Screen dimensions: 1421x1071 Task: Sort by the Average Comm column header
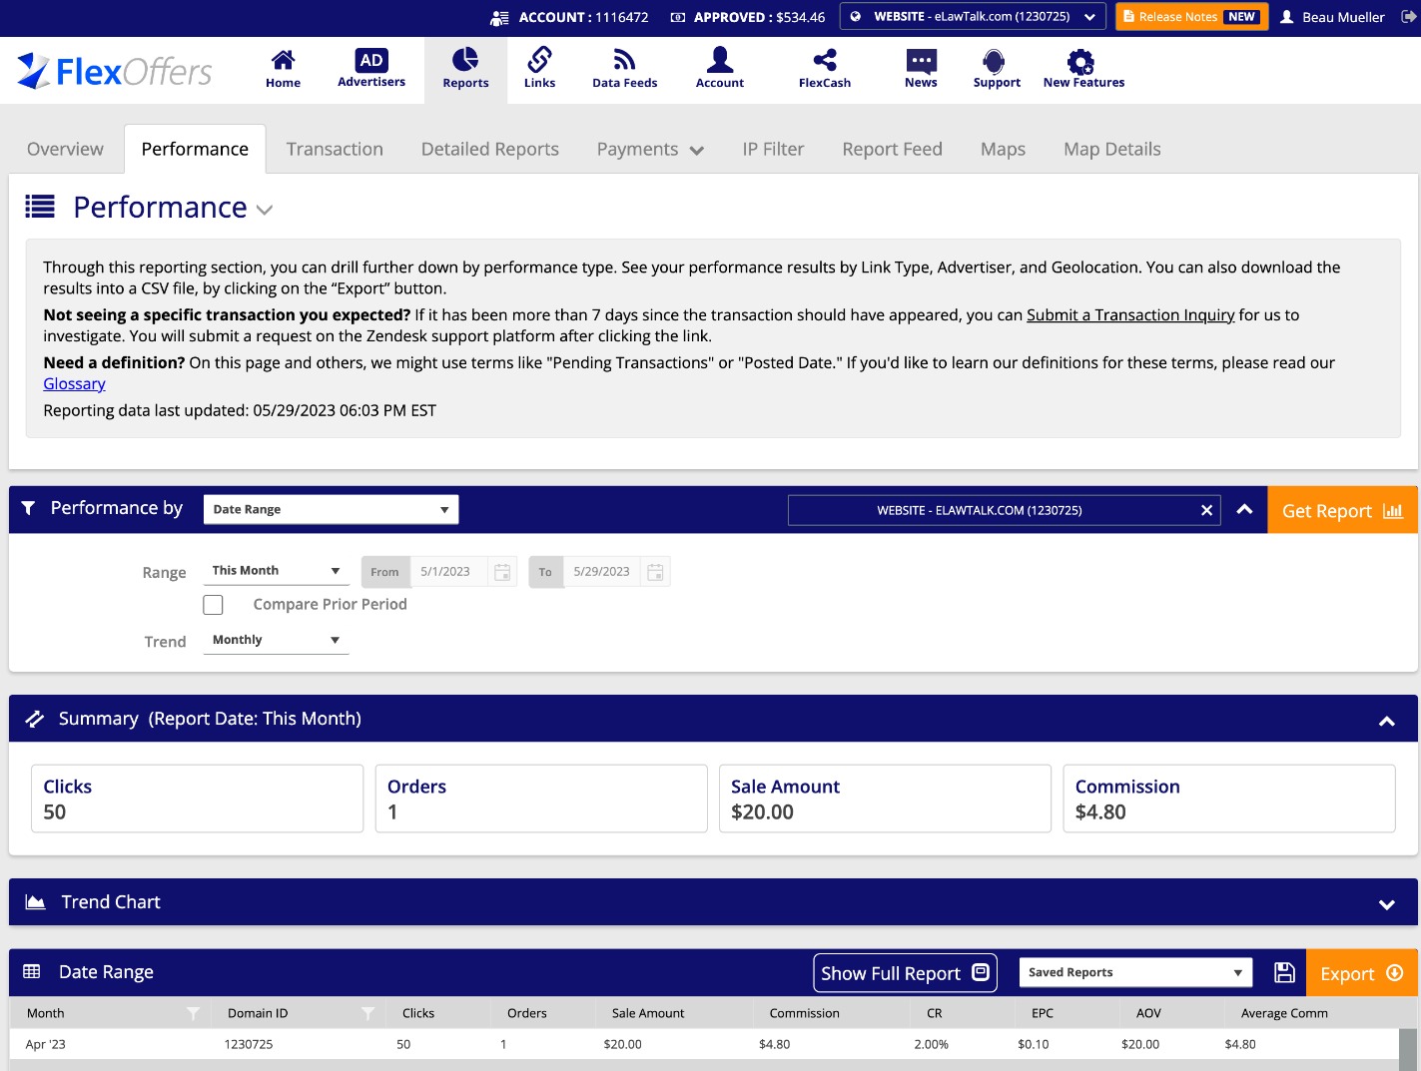1284,1013
